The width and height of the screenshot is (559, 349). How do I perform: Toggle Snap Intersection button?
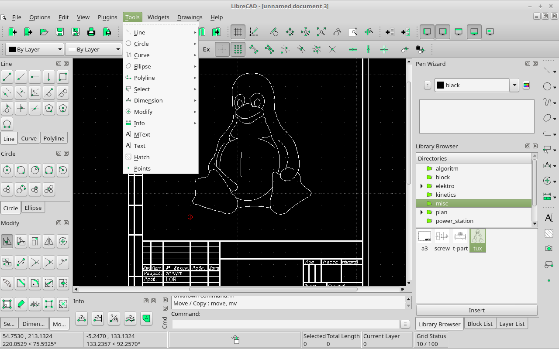[332, 49]
